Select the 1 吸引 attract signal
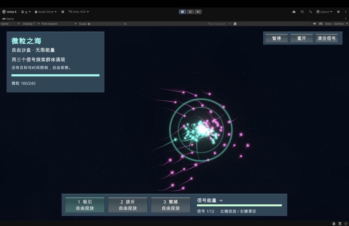 [x=85, y=205]
